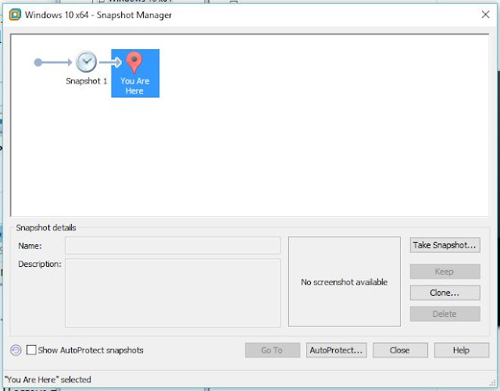Click the No screenshot available preview
Viewport: 500px width, 391px height.
pyautogui.click(x=345, y=282)
